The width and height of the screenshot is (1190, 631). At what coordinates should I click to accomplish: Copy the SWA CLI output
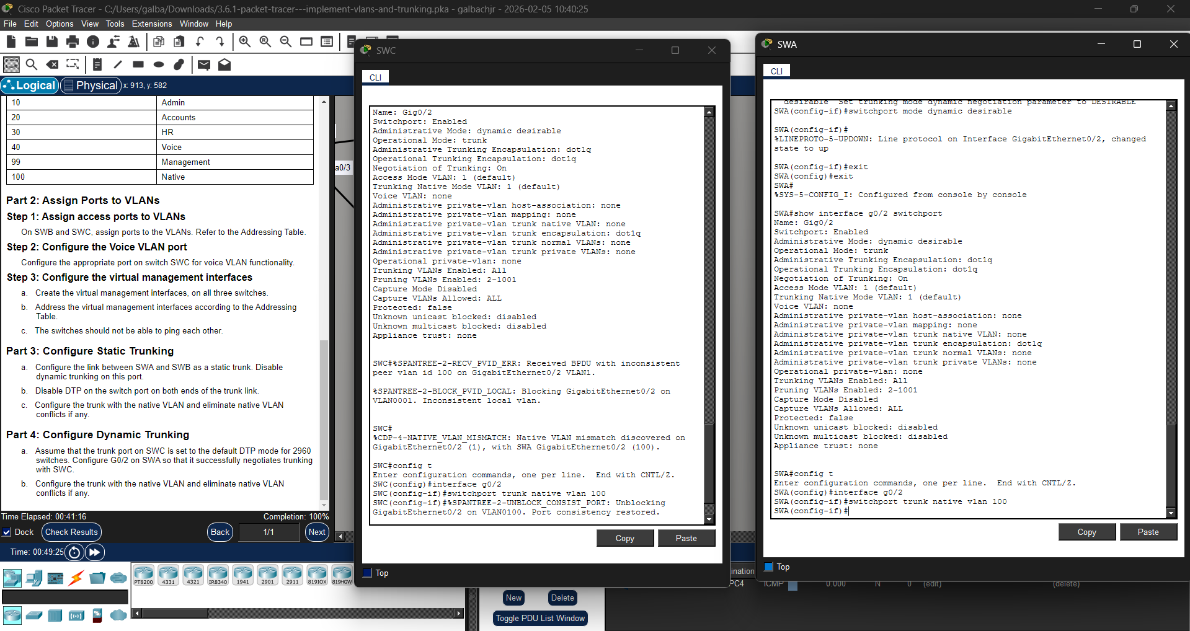click(1087, 532)
